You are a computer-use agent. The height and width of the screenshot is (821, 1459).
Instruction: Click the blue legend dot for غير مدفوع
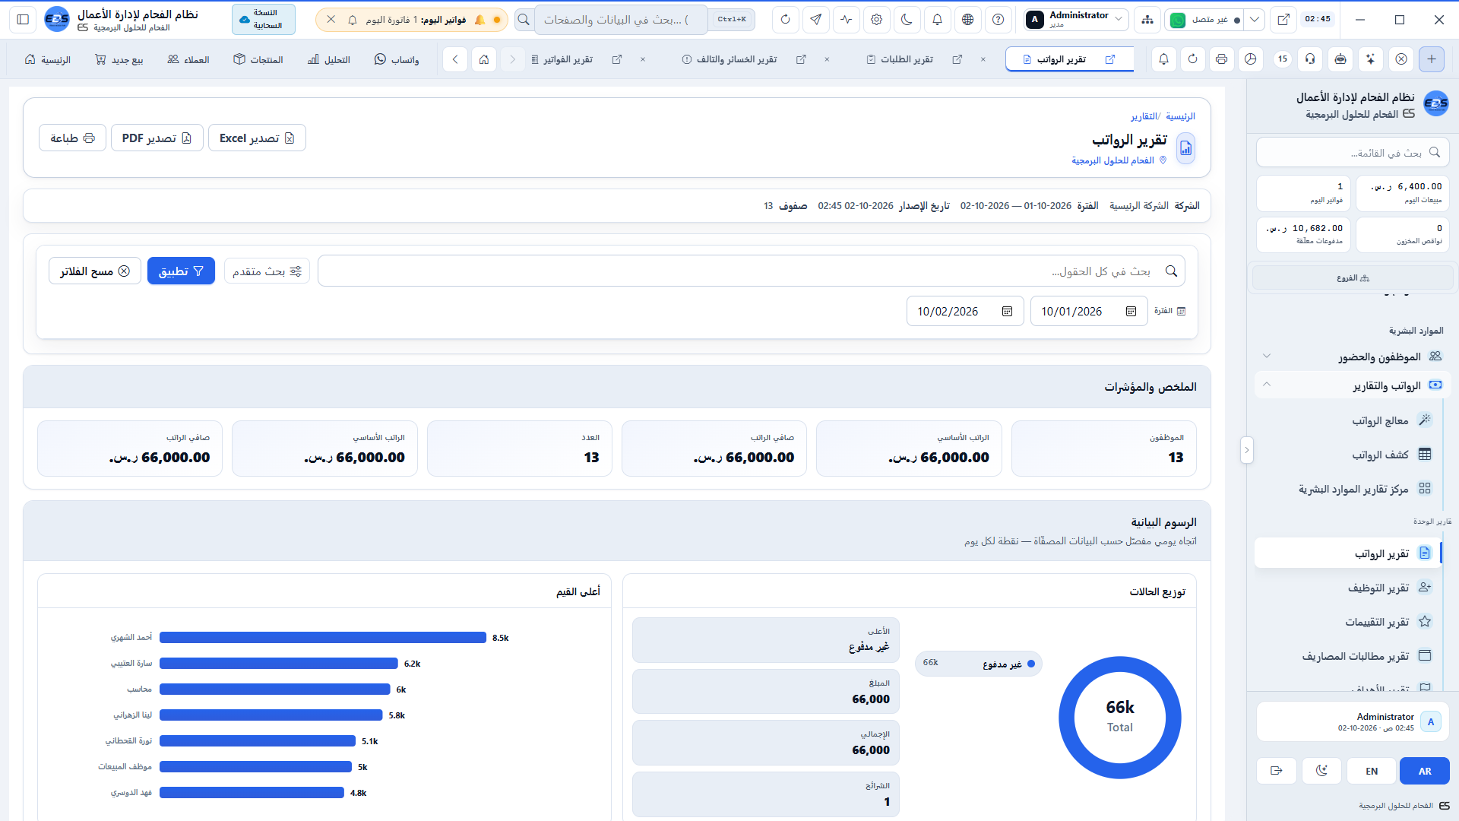tap(1031, 664)
